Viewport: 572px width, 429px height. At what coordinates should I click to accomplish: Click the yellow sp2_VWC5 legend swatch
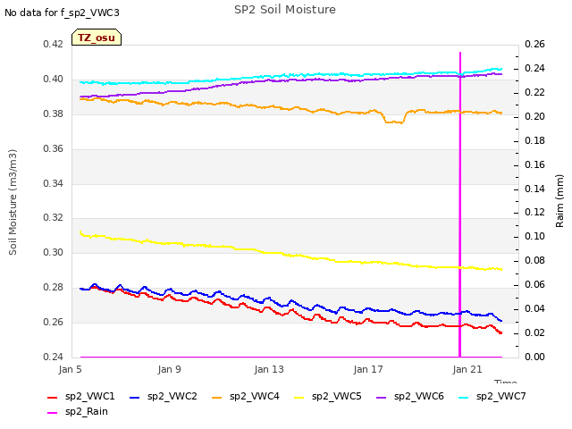pyautogui.click(x=299, y=397)
